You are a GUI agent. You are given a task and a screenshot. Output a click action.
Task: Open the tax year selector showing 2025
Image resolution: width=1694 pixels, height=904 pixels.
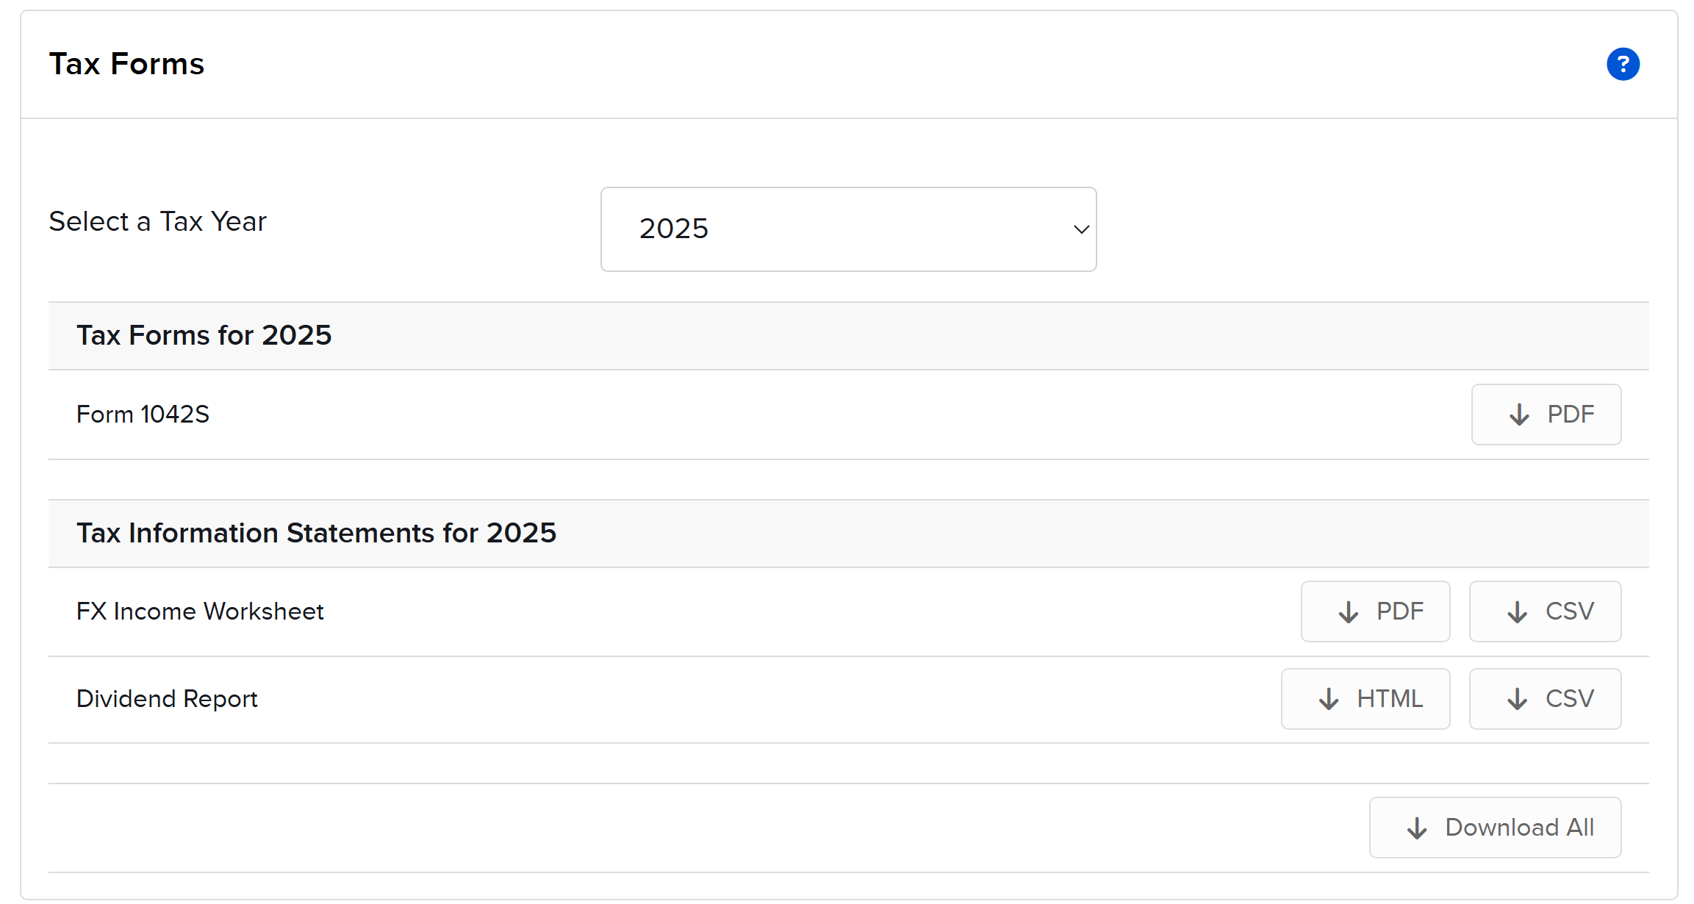coord(847,229)
